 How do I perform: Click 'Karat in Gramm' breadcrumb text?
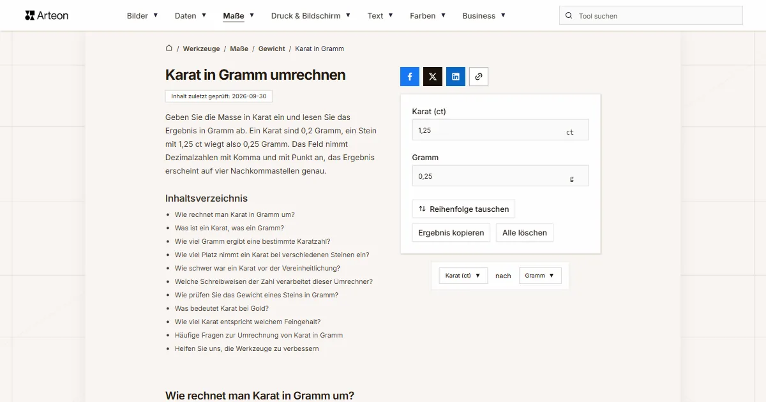(x=319, y=48)
